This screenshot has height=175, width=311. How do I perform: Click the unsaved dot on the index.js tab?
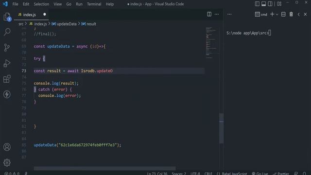(x=45, y=14)
